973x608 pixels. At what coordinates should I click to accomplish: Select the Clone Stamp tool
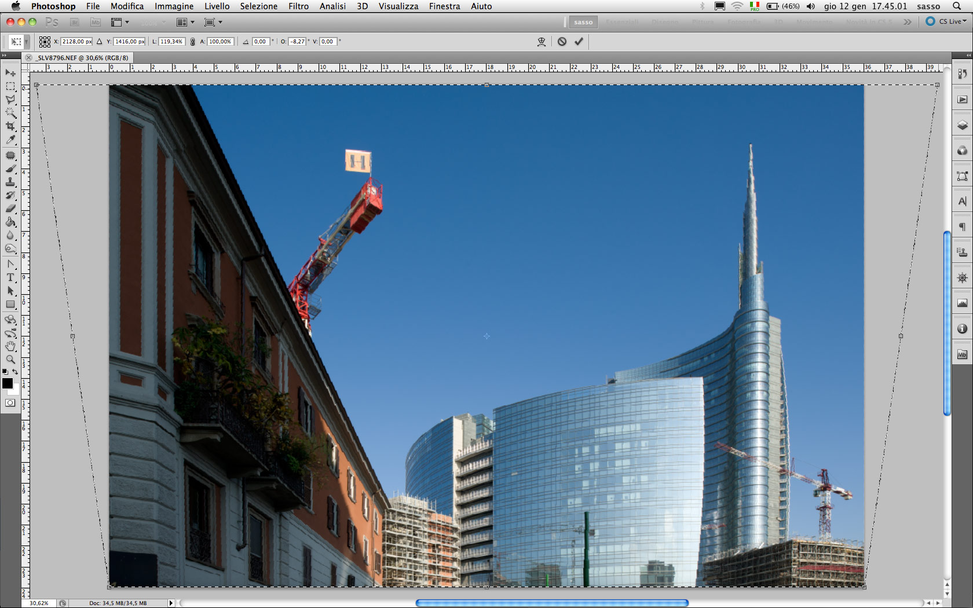(10, 182)
